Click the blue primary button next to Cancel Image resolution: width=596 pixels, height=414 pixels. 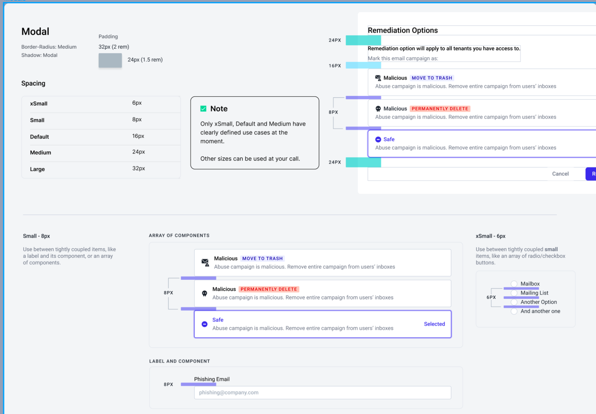click(x=591, y=174)
